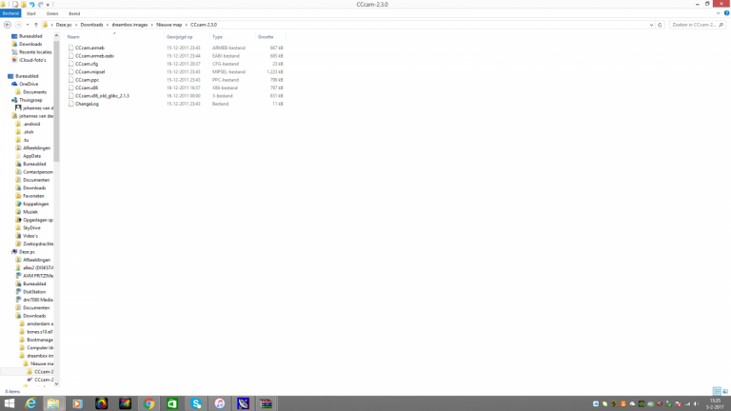Open iTunes from the taskbar

pos(220,403)
